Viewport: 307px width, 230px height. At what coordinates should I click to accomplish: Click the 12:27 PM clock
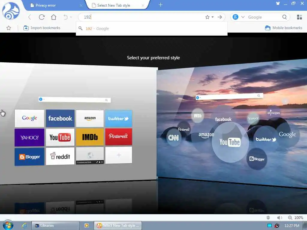292,226
